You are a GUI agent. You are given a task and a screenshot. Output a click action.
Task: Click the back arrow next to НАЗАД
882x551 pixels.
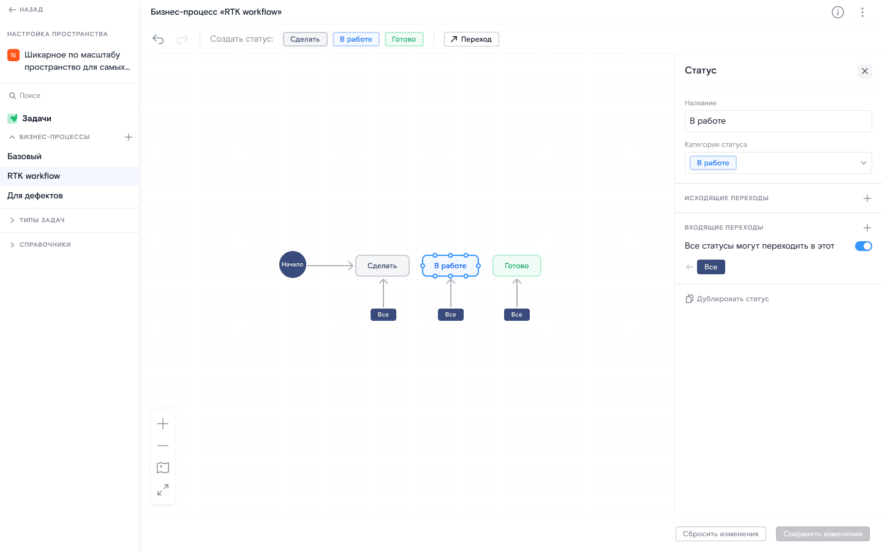coord(12,10)
